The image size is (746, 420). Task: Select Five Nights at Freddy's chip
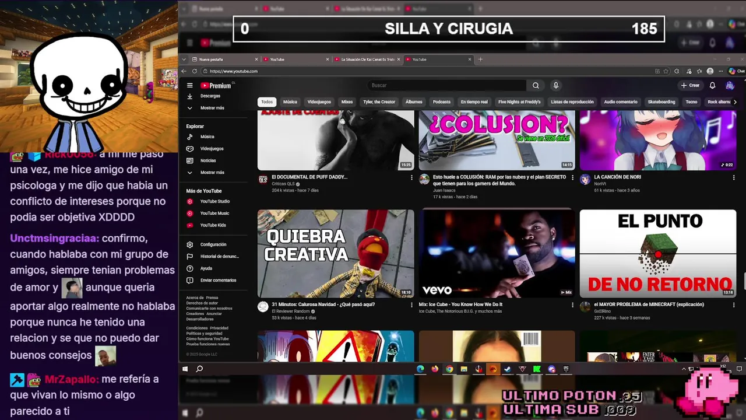click(x=519, y=102)
